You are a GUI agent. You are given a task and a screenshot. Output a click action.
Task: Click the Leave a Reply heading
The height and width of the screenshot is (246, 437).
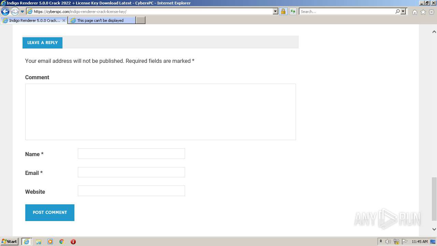coord(42,43)
